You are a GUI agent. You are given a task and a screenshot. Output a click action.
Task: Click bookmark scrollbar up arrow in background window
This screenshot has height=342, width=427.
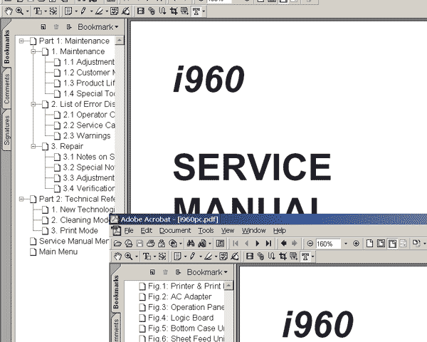coord(120,41)
